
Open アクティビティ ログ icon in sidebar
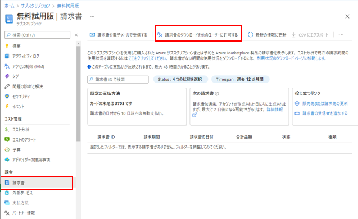pyautogui.click(x=7, y=56)
